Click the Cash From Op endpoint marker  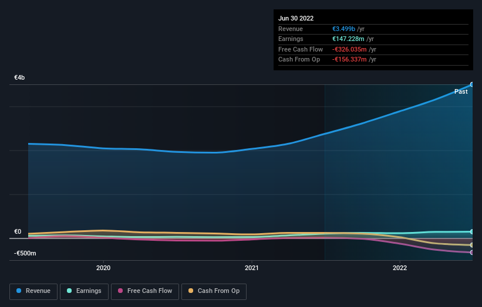472,245
